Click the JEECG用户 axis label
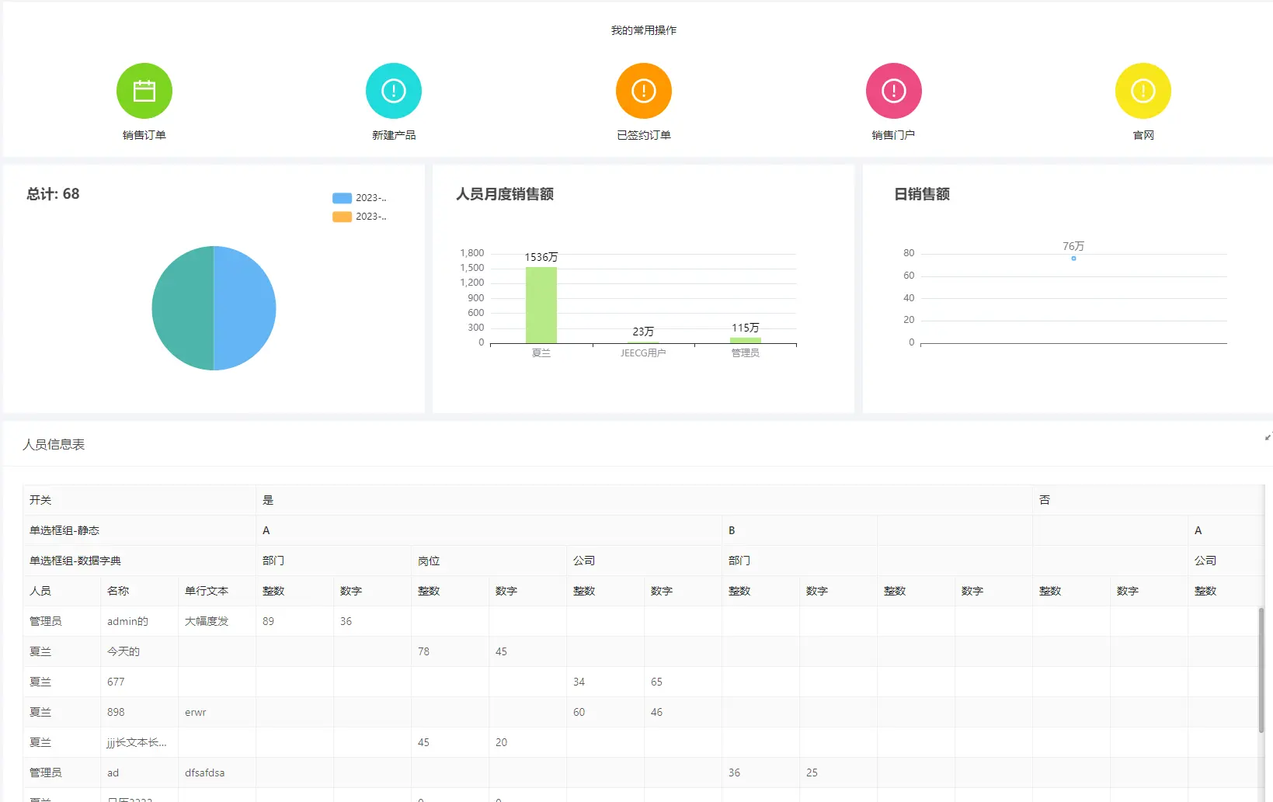 coord(643,353)
